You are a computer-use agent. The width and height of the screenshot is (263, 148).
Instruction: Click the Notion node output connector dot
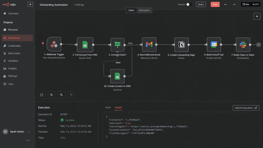188,45
